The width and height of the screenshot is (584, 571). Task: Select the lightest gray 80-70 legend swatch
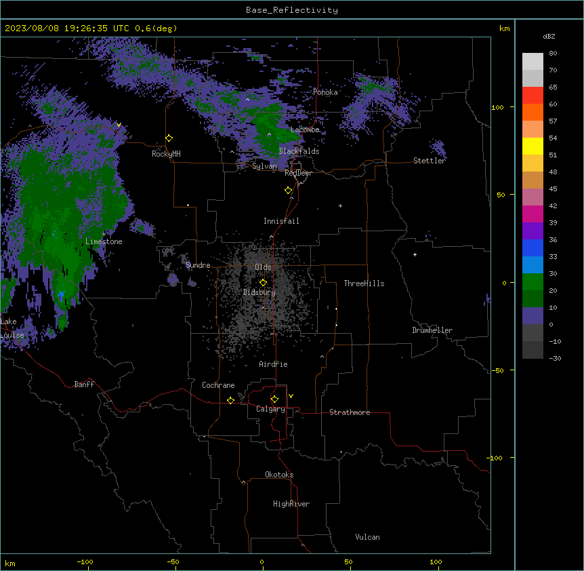[533, 62]
